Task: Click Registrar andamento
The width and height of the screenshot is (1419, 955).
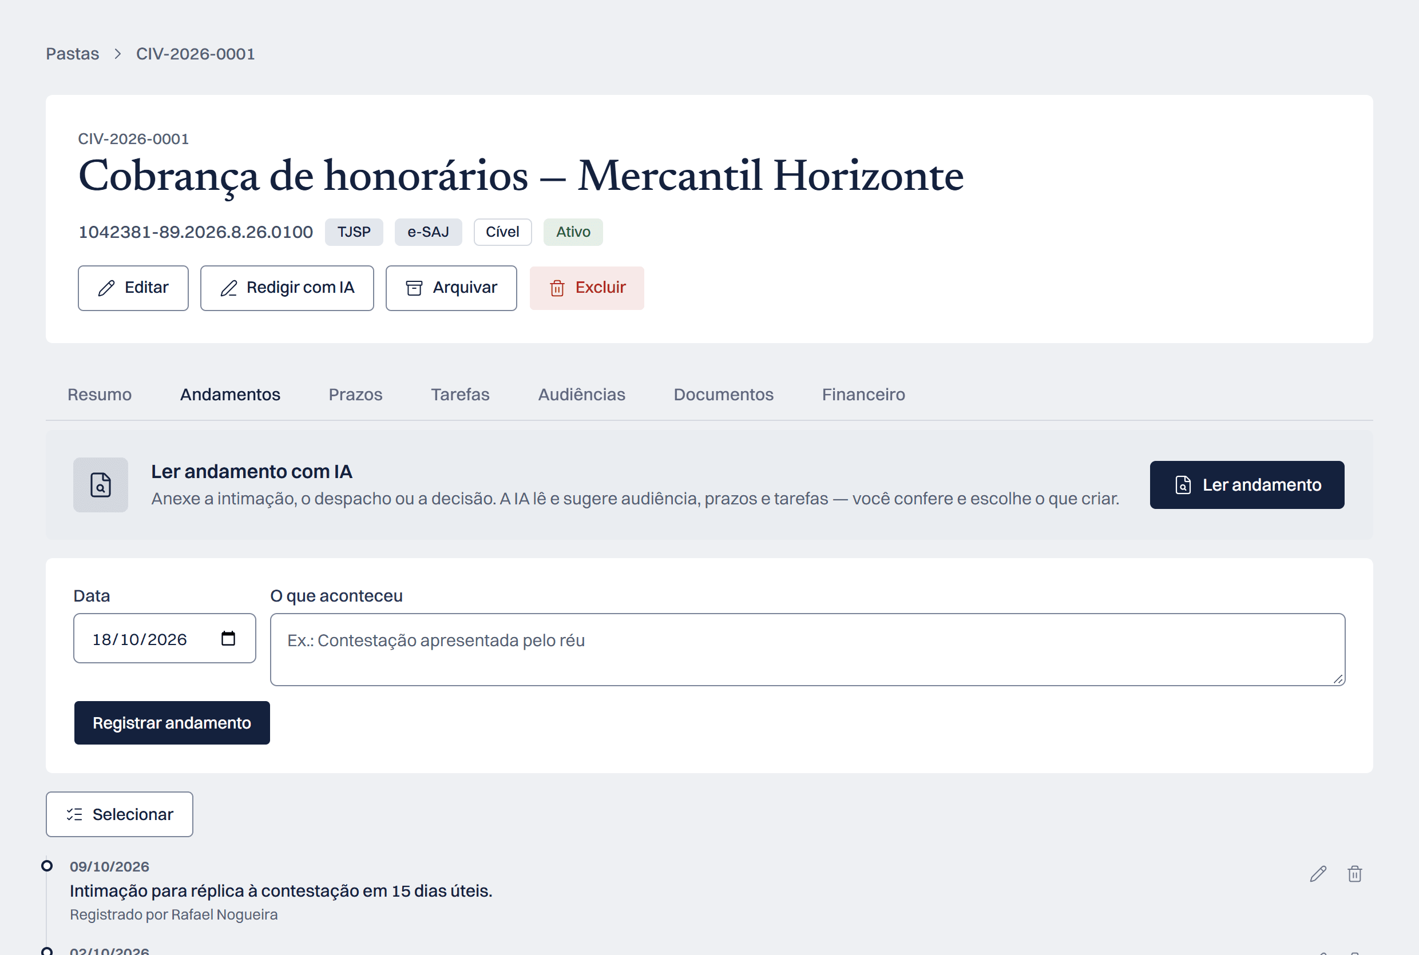Action: (x=172, y=723)
